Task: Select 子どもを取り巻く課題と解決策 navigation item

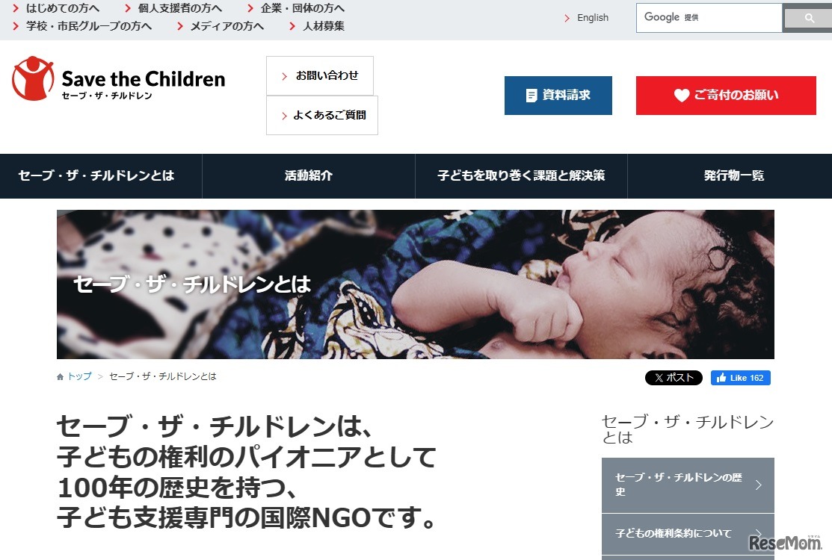Action: pos(521,176)
